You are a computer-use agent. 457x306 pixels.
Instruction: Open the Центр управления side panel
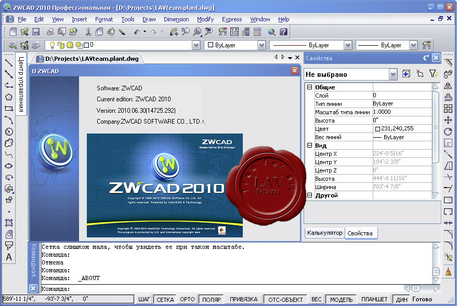coord(21,84)
